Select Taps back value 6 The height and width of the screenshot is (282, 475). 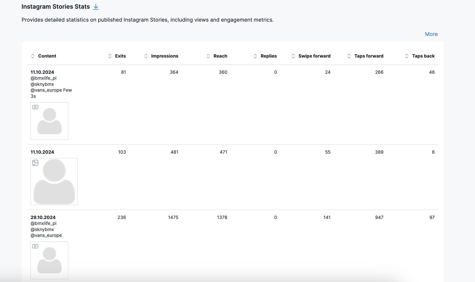click(433, 152)
